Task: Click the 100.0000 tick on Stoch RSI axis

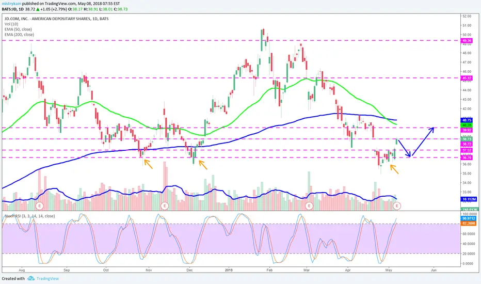Action: point(469,214)
